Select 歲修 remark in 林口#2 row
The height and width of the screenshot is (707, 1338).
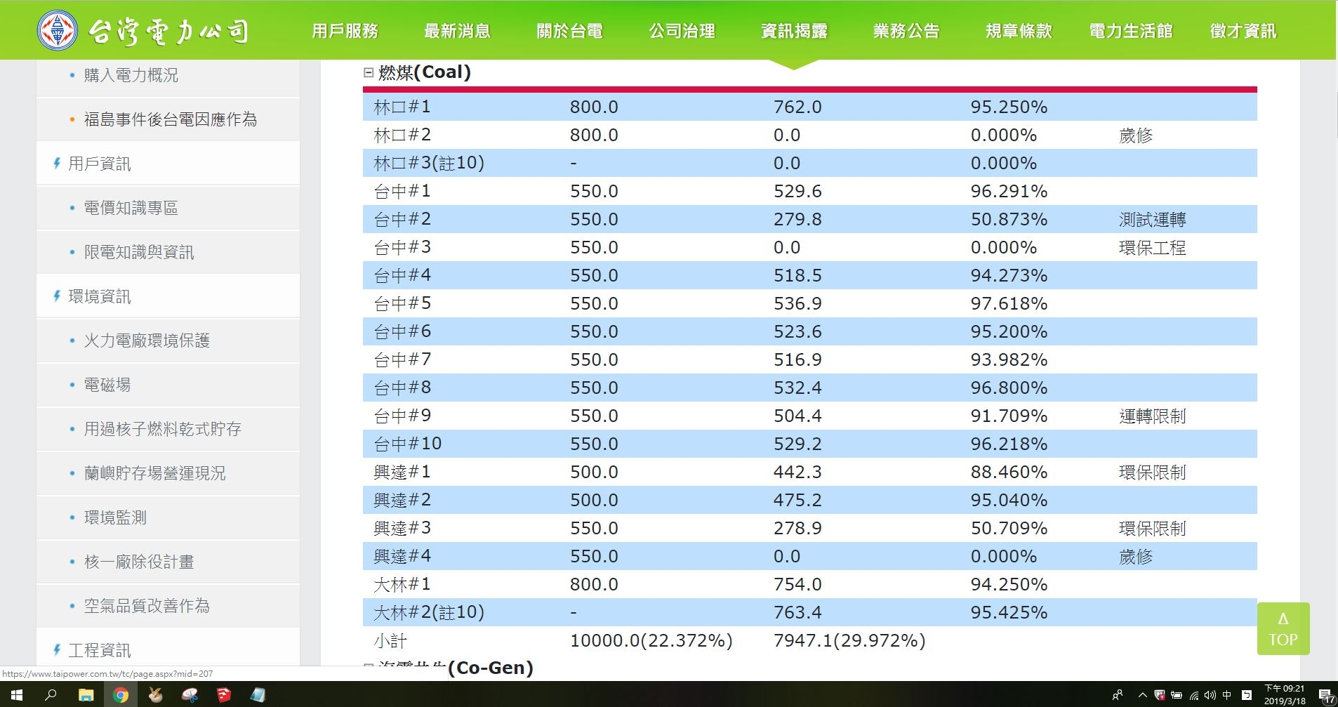[x=1136, y=136]
